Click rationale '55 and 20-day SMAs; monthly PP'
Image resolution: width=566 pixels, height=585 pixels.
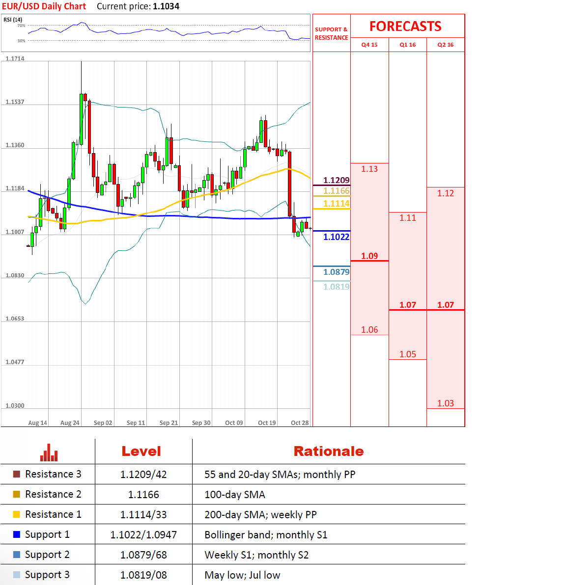coord(280,475)
